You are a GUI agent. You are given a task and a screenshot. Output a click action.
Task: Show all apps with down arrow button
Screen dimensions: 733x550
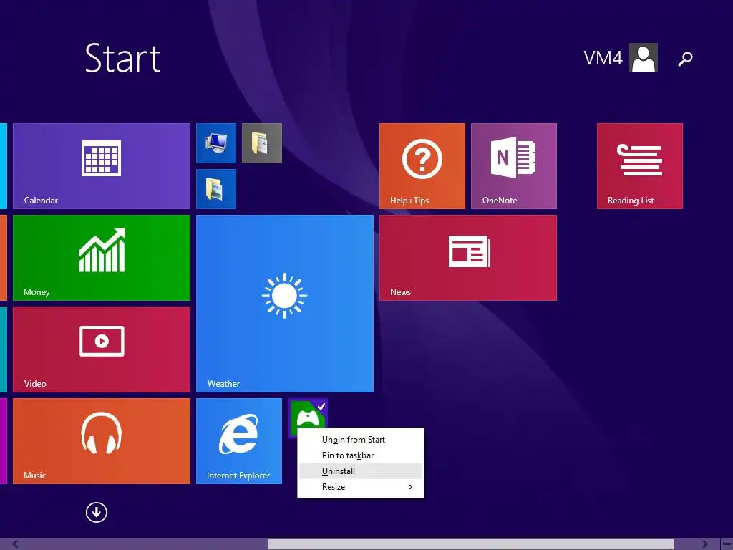[x=97, y=512]
